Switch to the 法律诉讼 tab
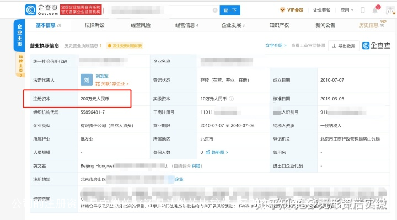397x220 pixels. [x=94, y=25]
